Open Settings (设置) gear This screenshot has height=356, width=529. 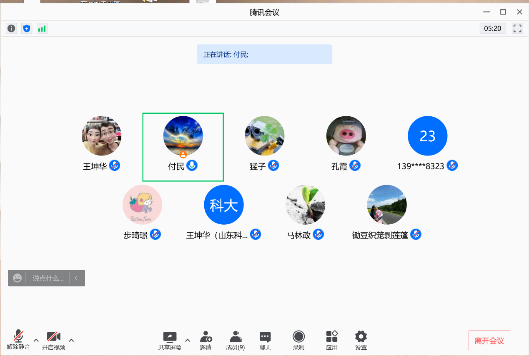[x=361, y=340]
